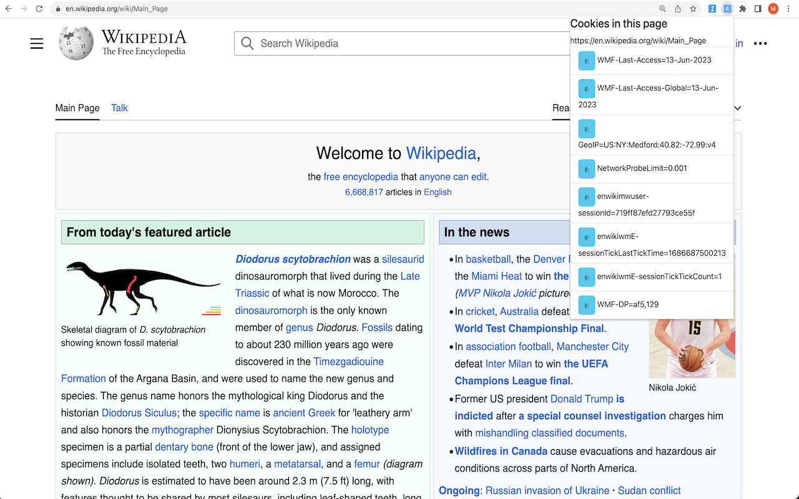
Task: Click the icon beside WMF-Last-Access=13-Jun-2023 cookie
Action: (x=586, y=61)
